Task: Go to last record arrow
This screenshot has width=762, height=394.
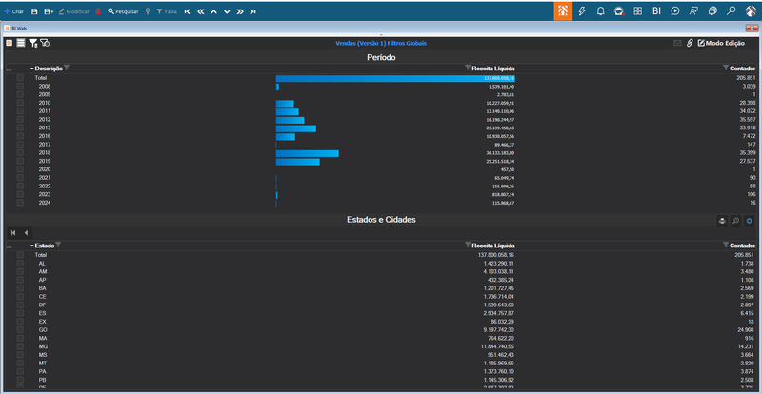Action: click(252, 11)
